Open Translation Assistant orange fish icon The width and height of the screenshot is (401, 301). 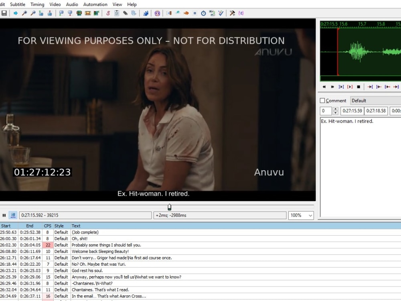tap(186, 13)
